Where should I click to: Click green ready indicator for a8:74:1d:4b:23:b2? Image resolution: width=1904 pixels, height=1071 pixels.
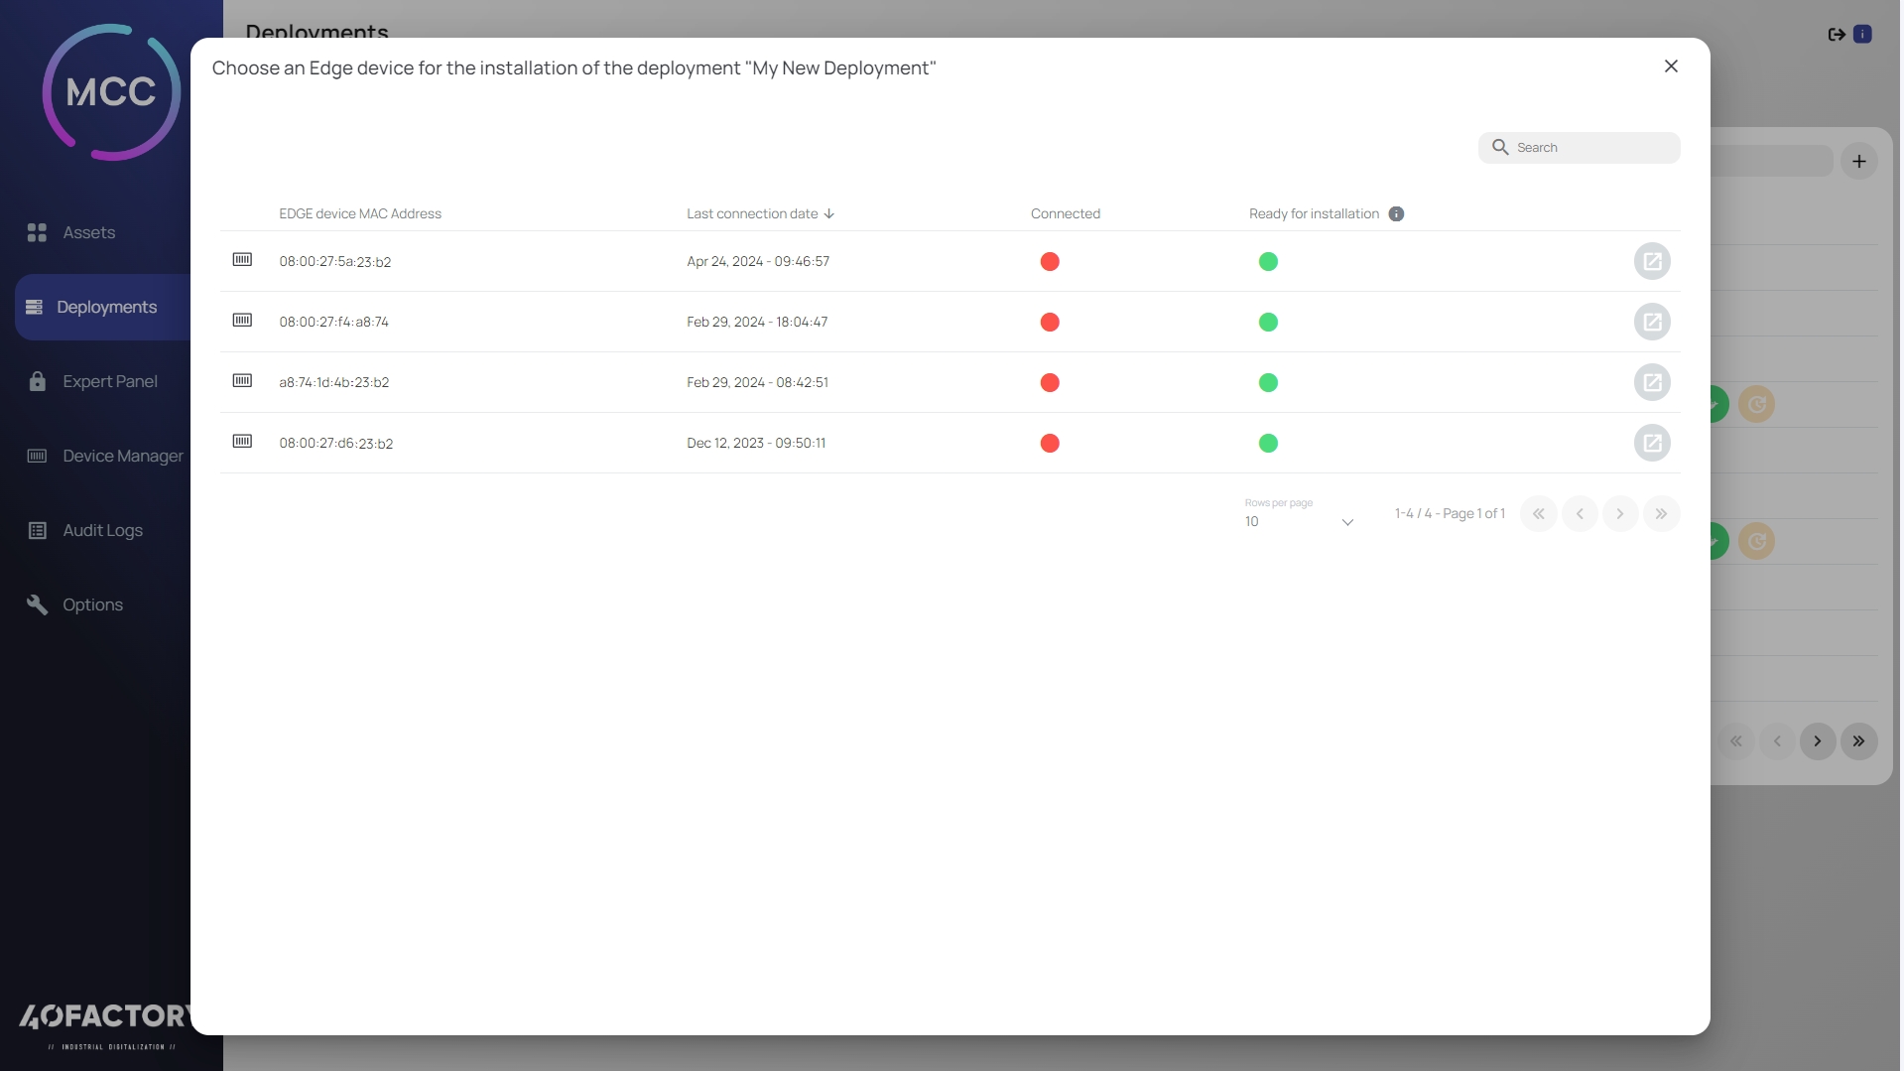pyautogui.click(x=1268, y=383)
